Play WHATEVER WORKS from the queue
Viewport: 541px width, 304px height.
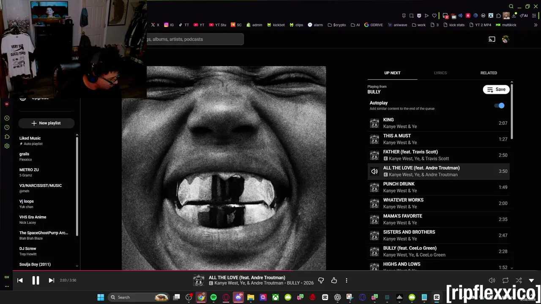(438, 203)
